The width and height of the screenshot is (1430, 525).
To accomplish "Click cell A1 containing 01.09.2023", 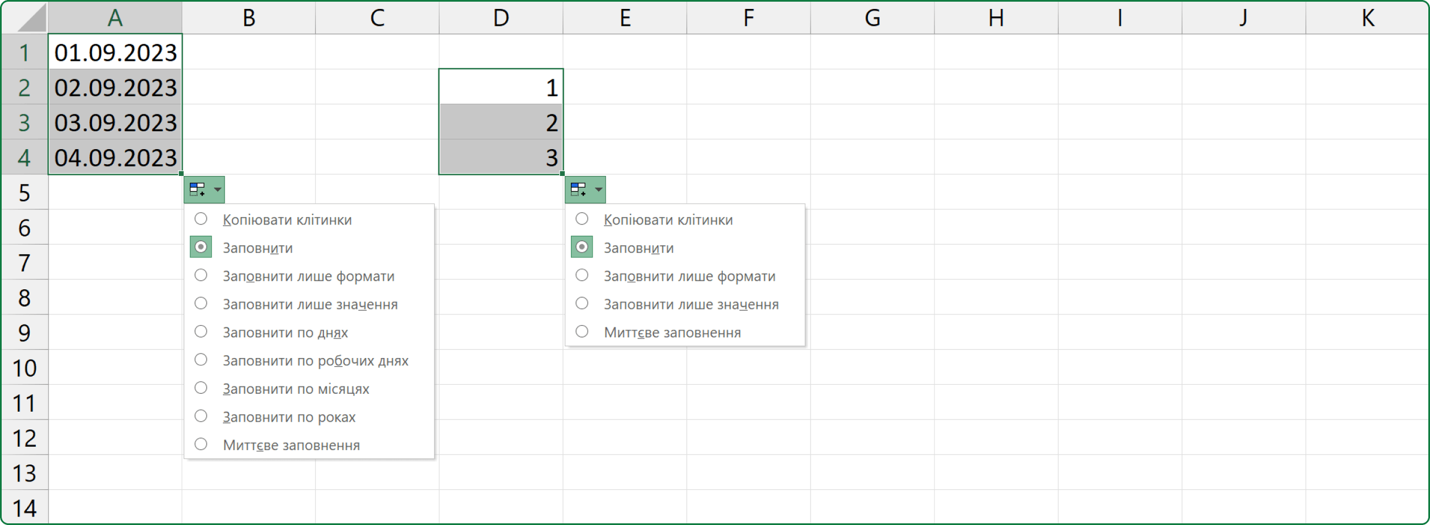I will pos(115,52).
